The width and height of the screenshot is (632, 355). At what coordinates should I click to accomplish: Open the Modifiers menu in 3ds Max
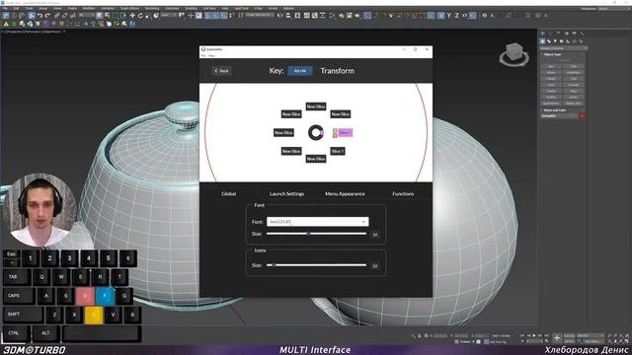tap(89, 8)
